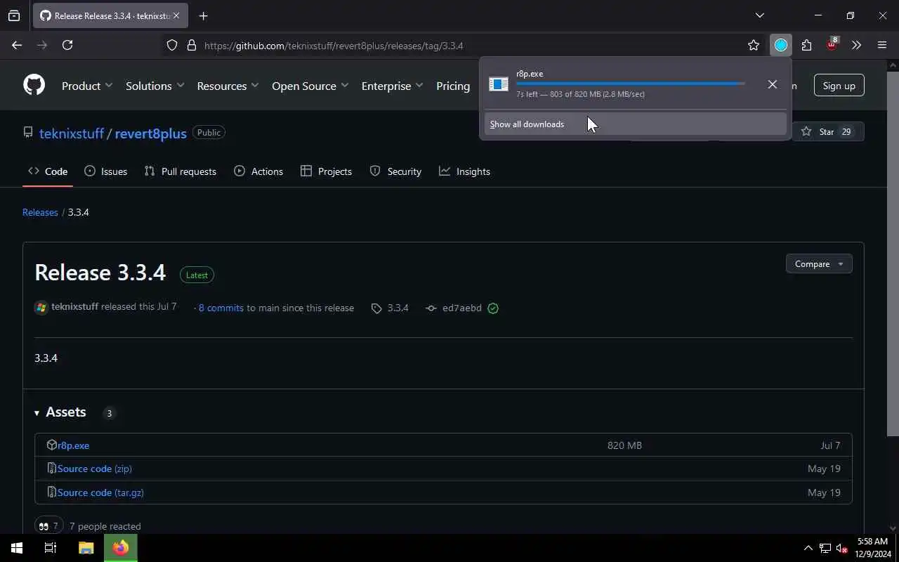Click the uBlock Origin extension icon
The height and width of the screenshot is (562, 899).
click(832, 44)
